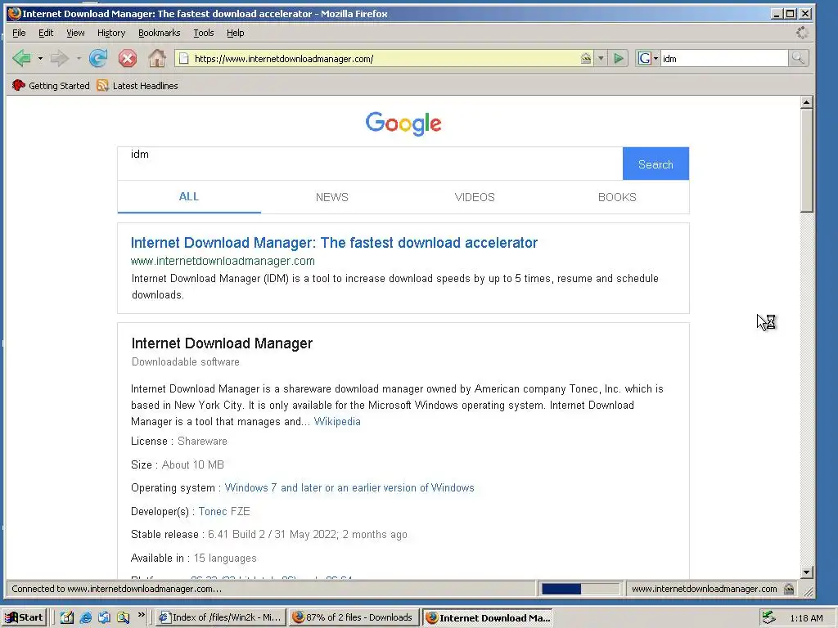Click the stable release 6.41 Build 2 text

click(308, 535)
